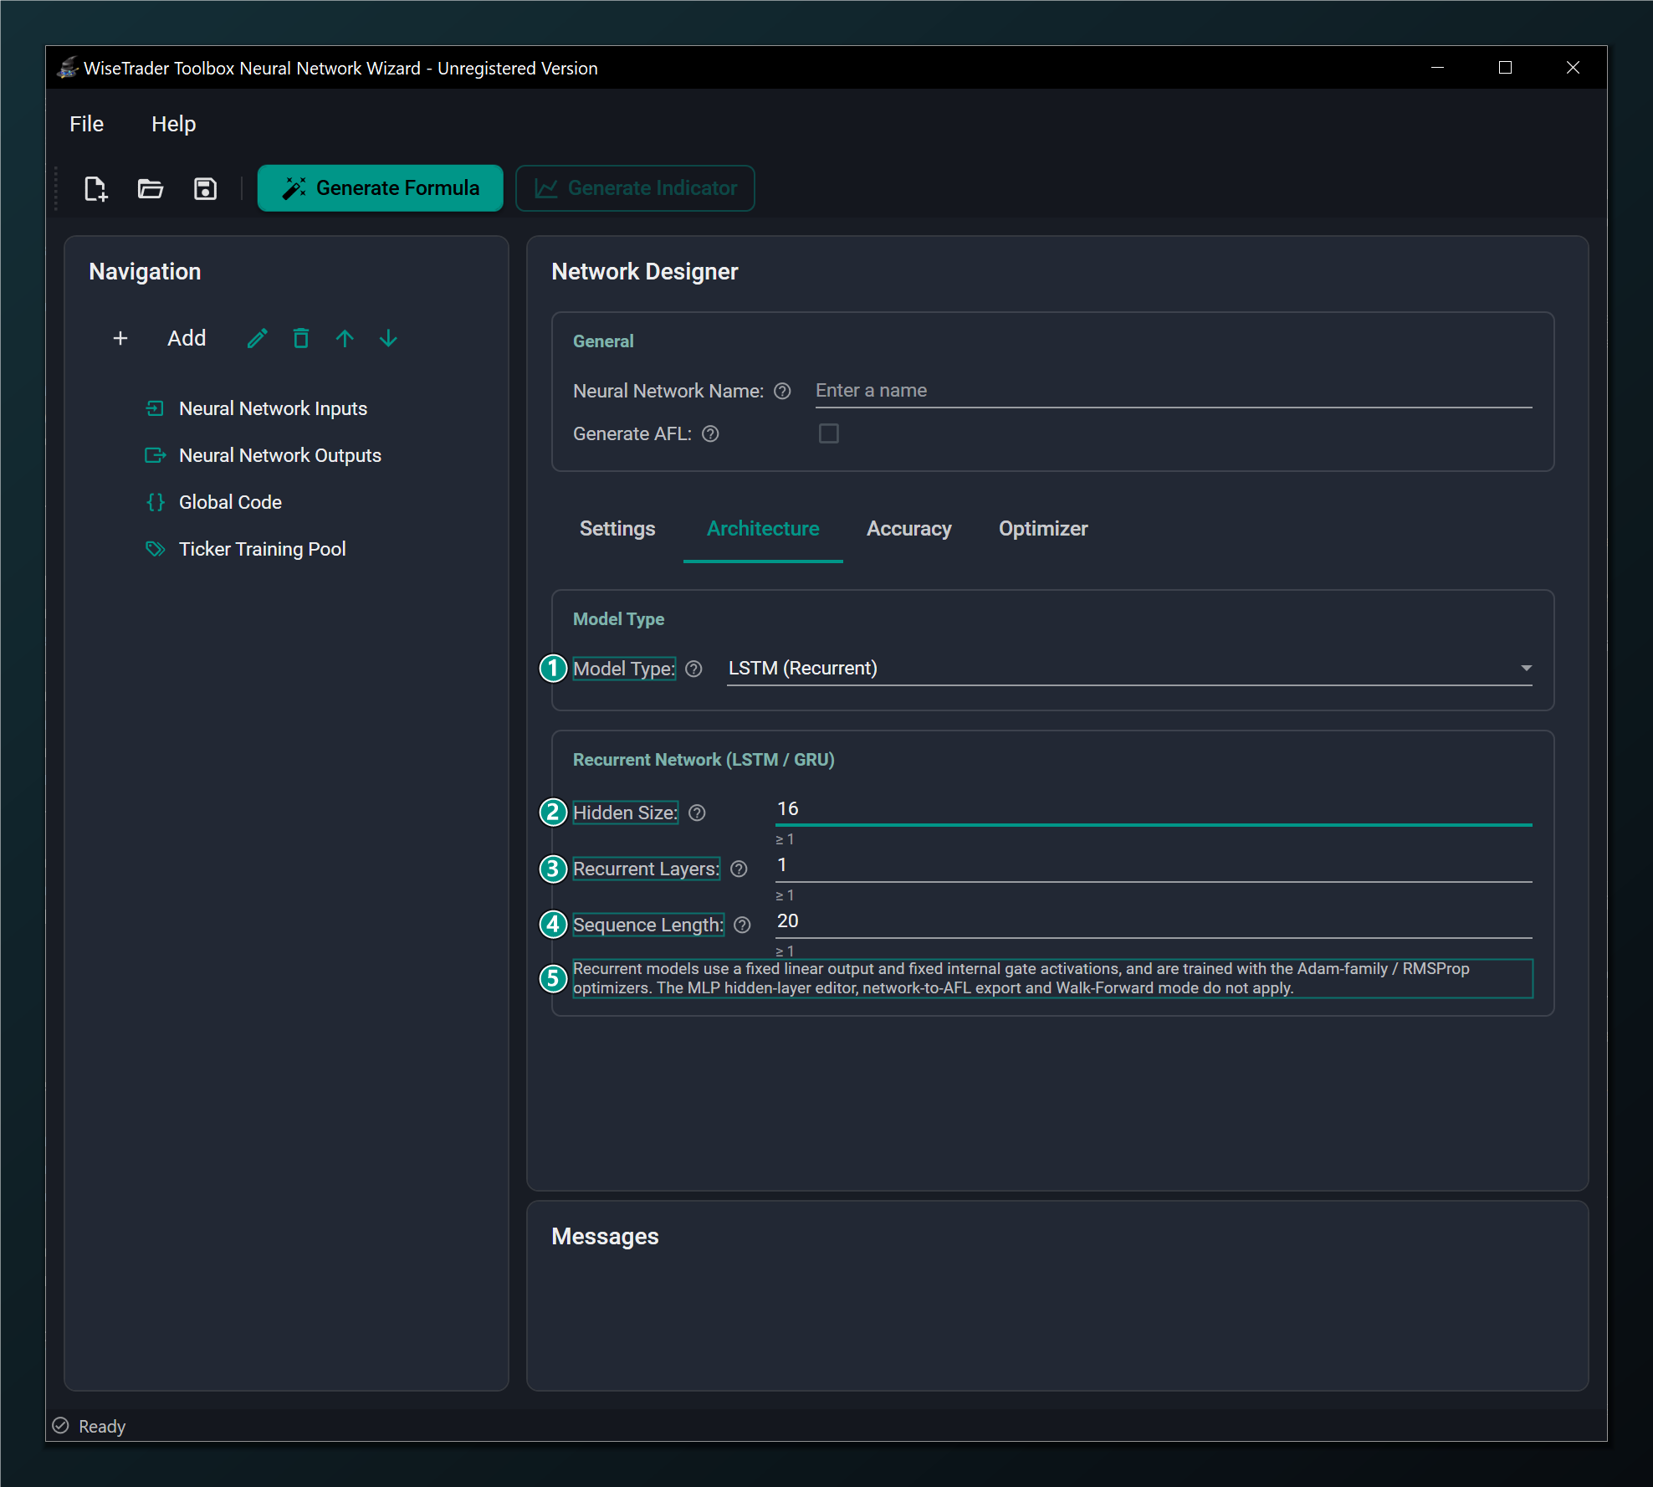Switch to the Optimizer tab
Image resolution: width=1653 pixels, height=1487 pixels.
point(1043,529)
